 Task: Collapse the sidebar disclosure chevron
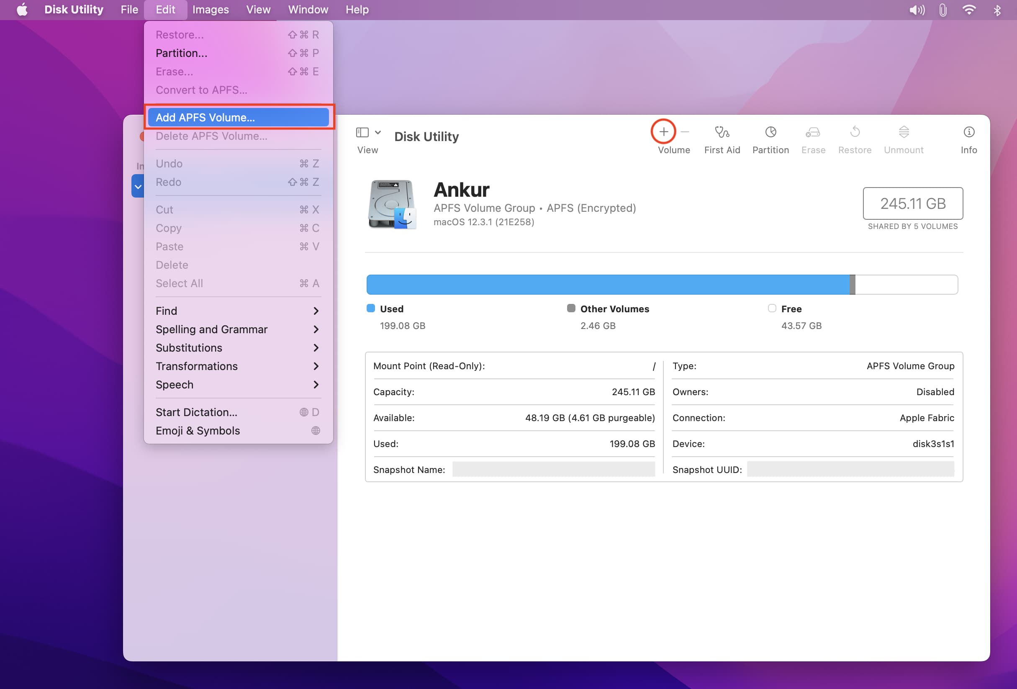click(x=138, y=186)
